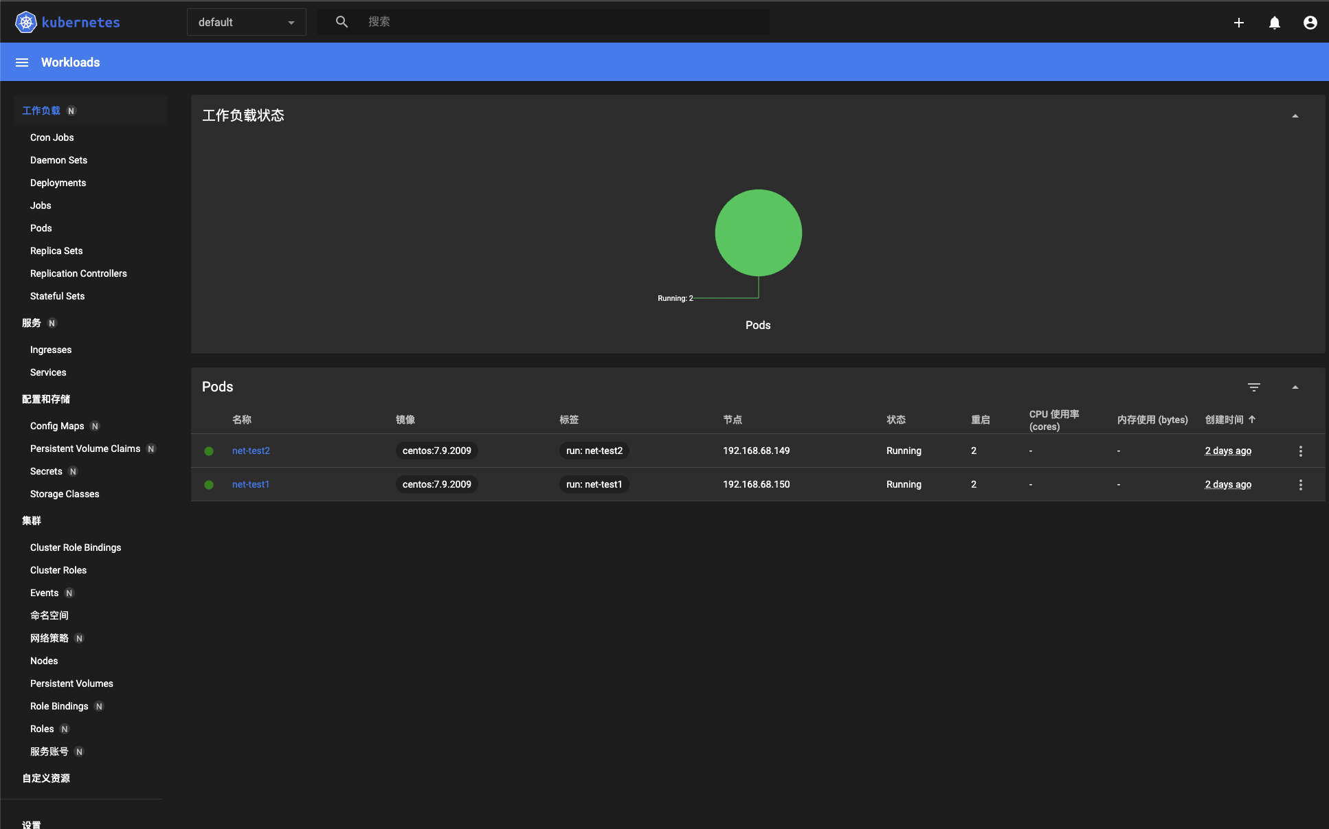Open Jobs in sidebar
The image size is (1329, 829).
tap(41, 205)
